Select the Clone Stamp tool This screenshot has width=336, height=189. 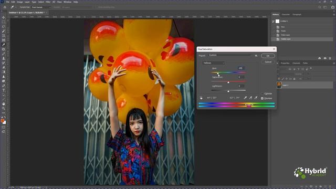tap(4, 58)
